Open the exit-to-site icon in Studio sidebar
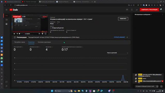The width and height of the screenshot is (165, 93). [6, 82]
